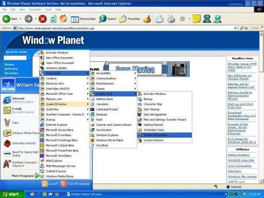Open WordPad from Accessories

114,146
